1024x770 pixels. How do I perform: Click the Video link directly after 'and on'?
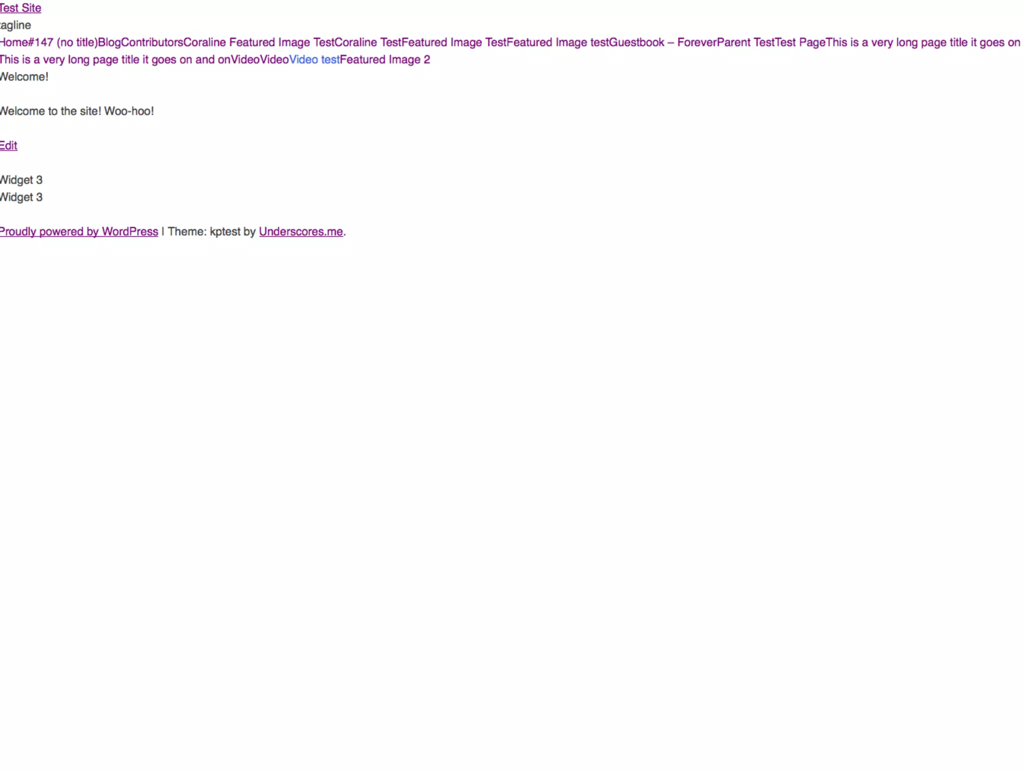[245, 59]
